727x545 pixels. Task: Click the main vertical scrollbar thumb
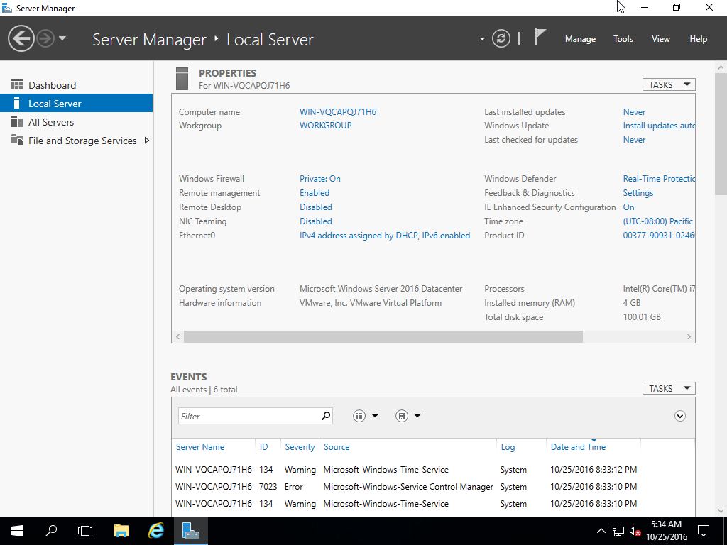(x=721, y=133)
